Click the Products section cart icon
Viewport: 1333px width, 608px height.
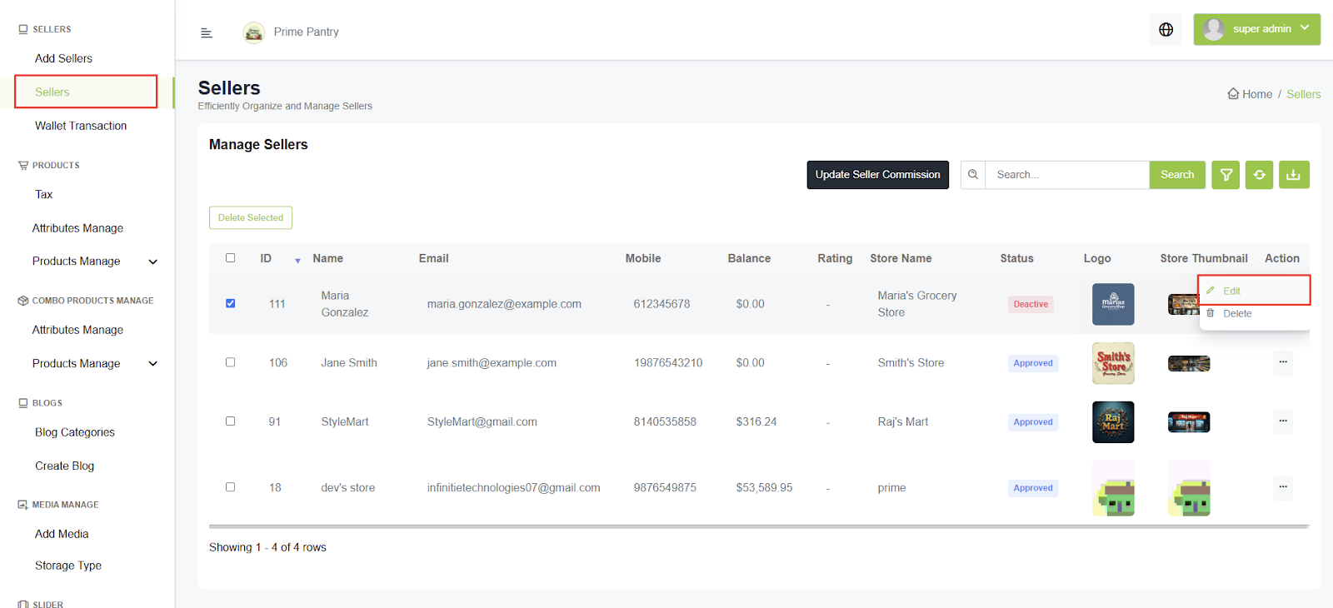click(x=23, y=165)
